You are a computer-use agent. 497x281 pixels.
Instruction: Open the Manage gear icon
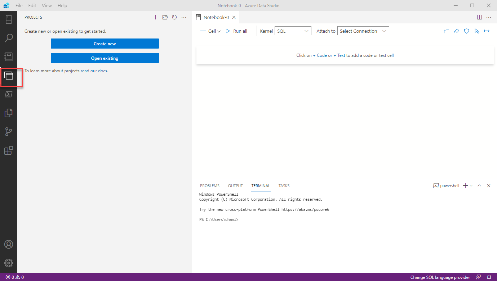click(9, 263)
